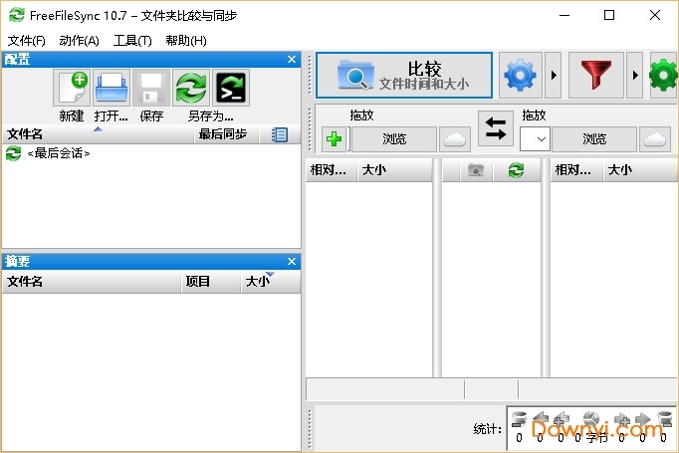
Task: Click the New configuration icon (新建)
Action: [72, 88]
